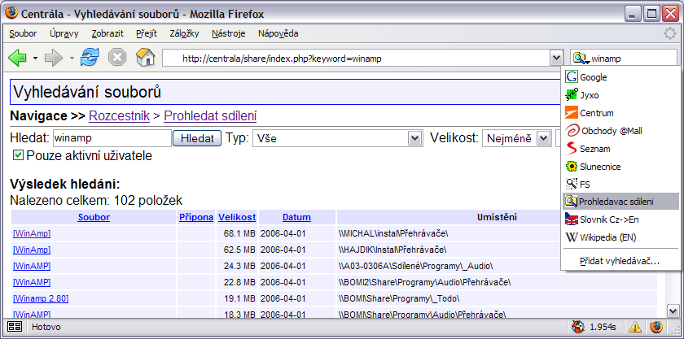
Task: Sort results by Velikost column header
Action: tap(237, 217)
